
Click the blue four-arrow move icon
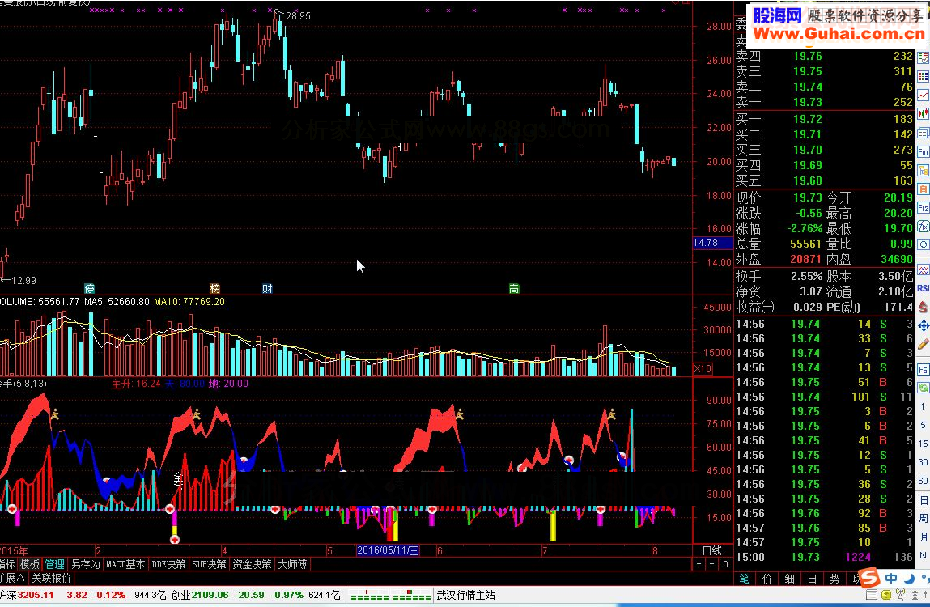(x=923, y=325)
